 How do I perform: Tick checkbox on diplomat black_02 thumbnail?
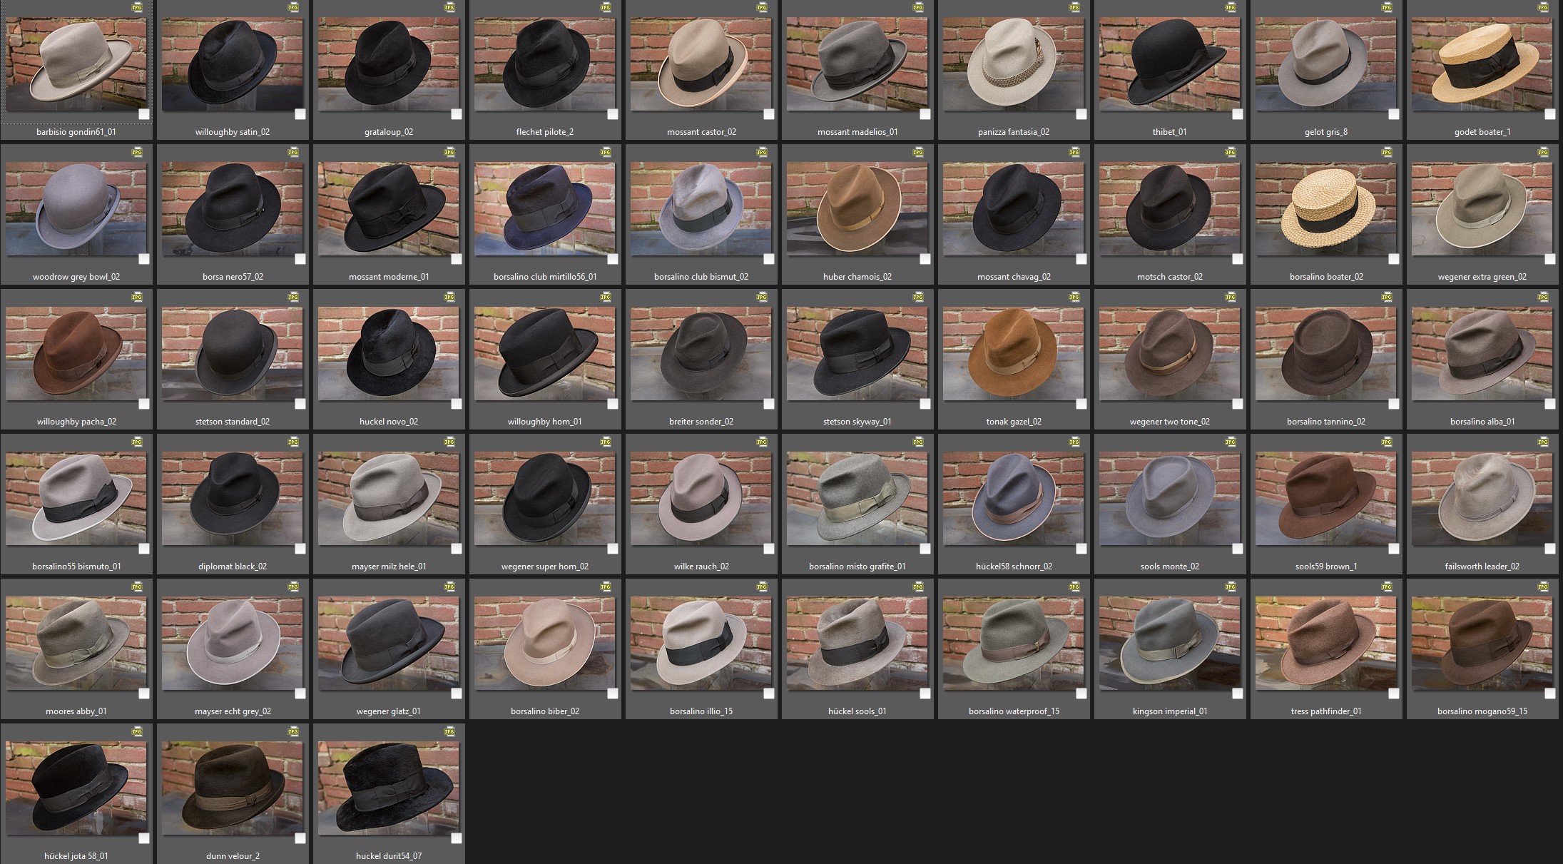click(300, 549)
